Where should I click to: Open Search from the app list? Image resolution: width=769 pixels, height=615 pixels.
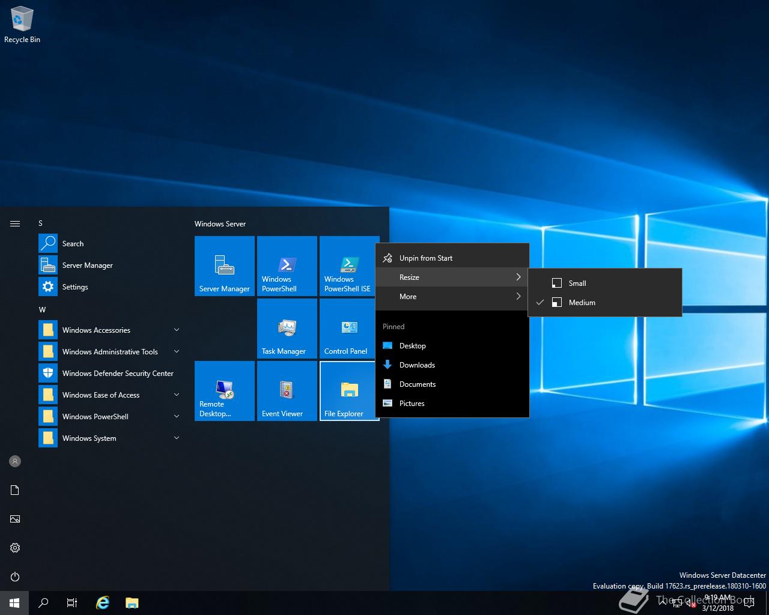(111, 243)
